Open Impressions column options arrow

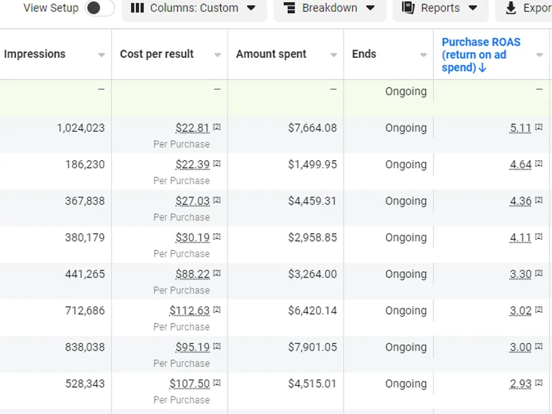(101, 55)
